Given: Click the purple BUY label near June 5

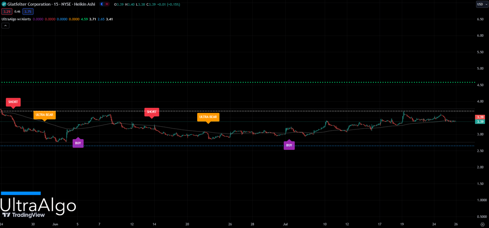Looking at the screenshot, I should 78,142.
